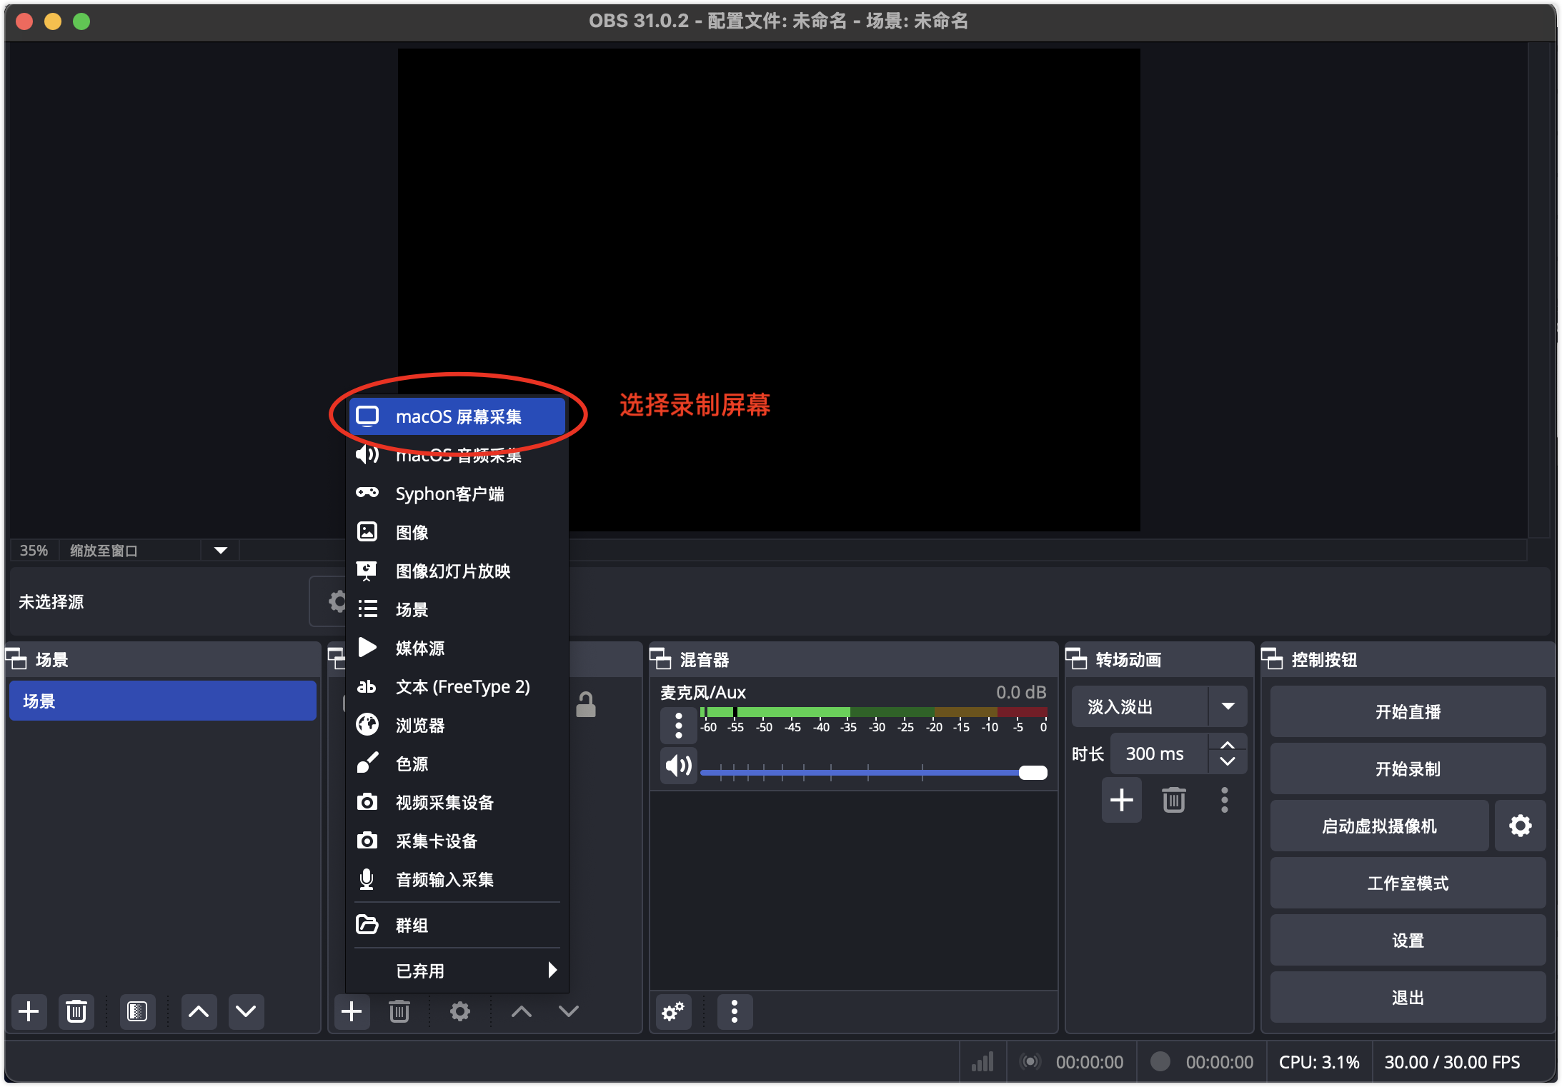Image resolution: width=1562 pixels, height=1087 pixels.
Task: Move source up in sources toolbar
Action: [522, 1011]
